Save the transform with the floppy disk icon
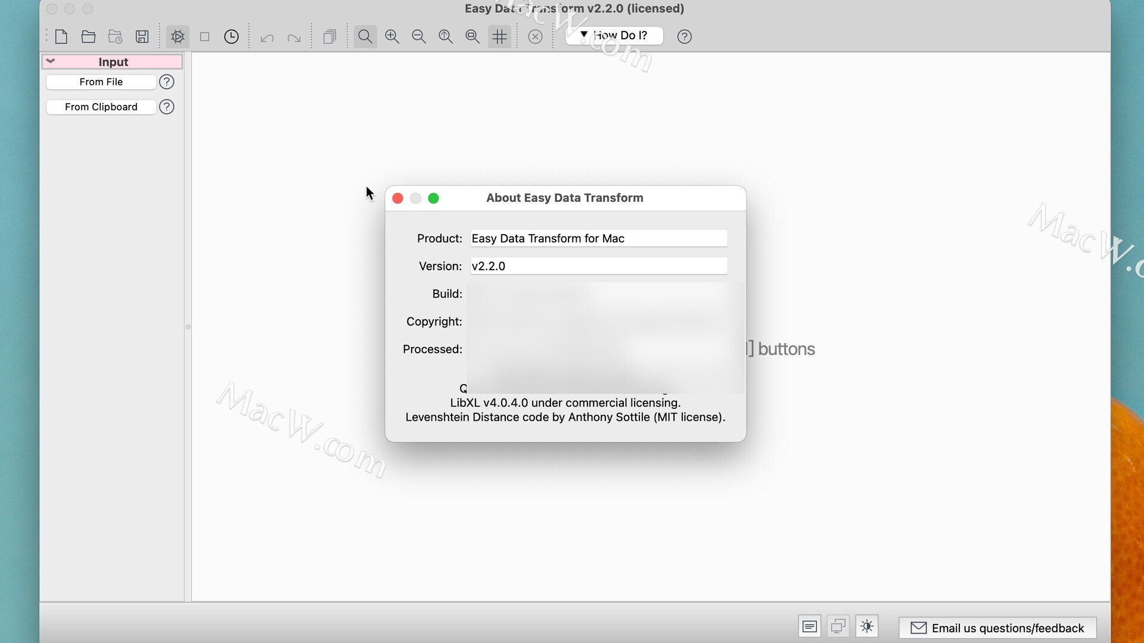The width and height of the screenshot is (1144, 643). click(142, 37)
